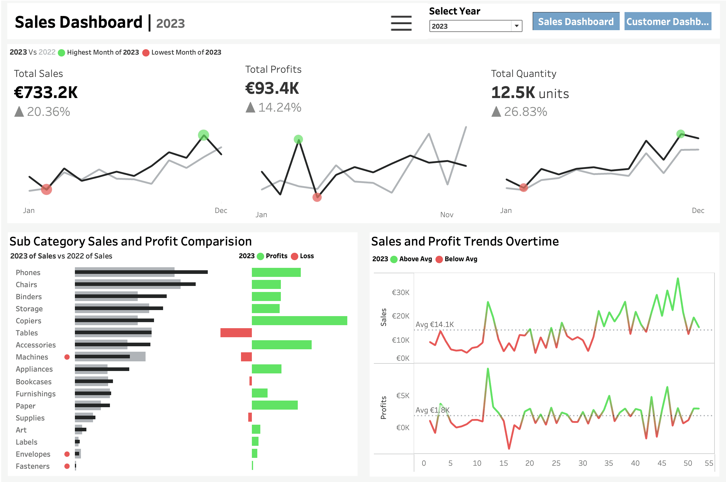The height and width of the screenshot is (482, 726).
Task: Select the Furnishings sales bar
Action: coord(93,393)
